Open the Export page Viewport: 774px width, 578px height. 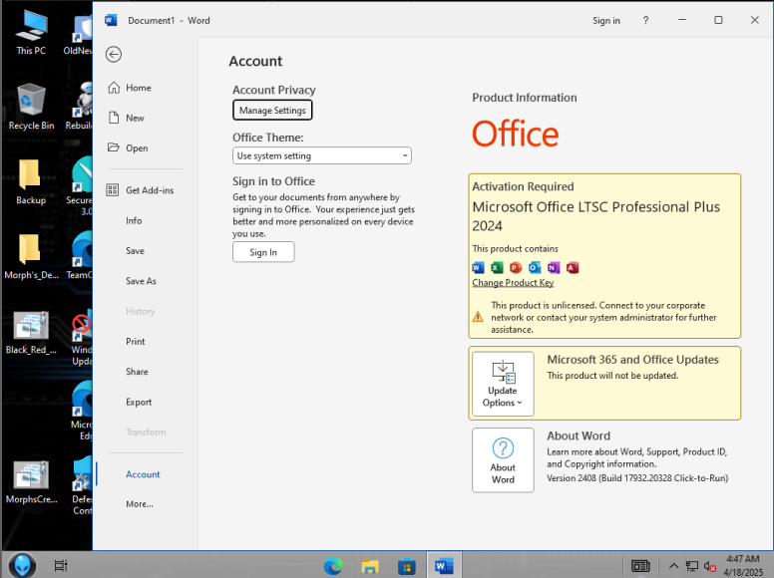138,402
